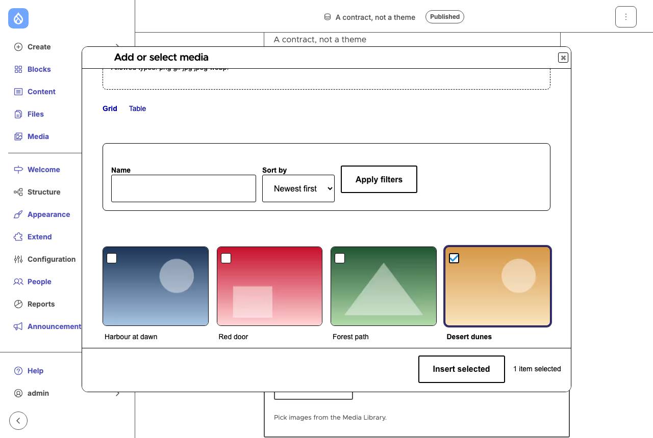Click the Drupal drop logo

pos(18,18)
